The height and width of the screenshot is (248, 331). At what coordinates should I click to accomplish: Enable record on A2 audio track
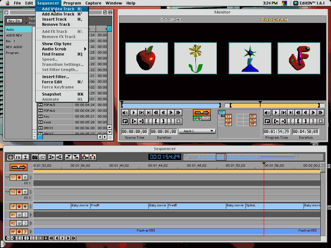tap(19, 223)
